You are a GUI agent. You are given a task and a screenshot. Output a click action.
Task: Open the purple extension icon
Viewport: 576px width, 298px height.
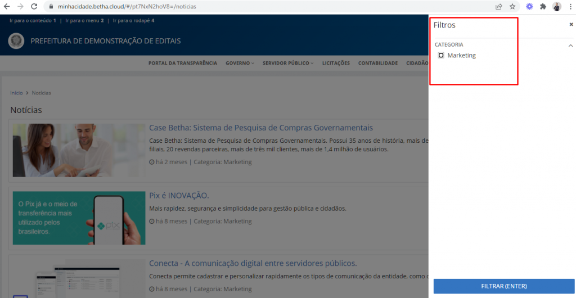(529, 7)
